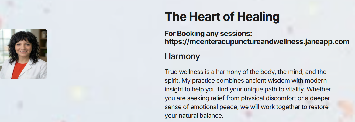The height and width of the screenshot is (122, 355).
Task: Open the janeapp booking URL link
Action: (x=257, y=42)
